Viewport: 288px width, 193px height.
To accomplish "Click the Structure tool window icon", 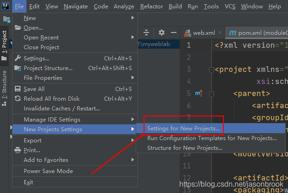I will tap(4, 104).
